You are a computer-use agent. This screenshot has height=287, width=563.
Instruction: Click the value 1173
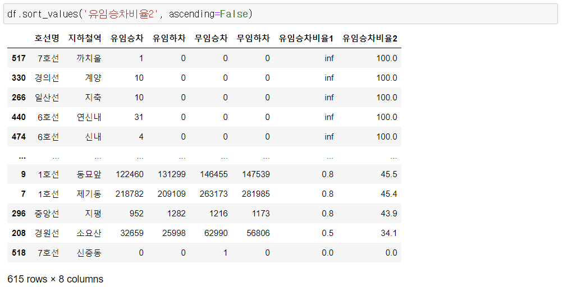260,214
